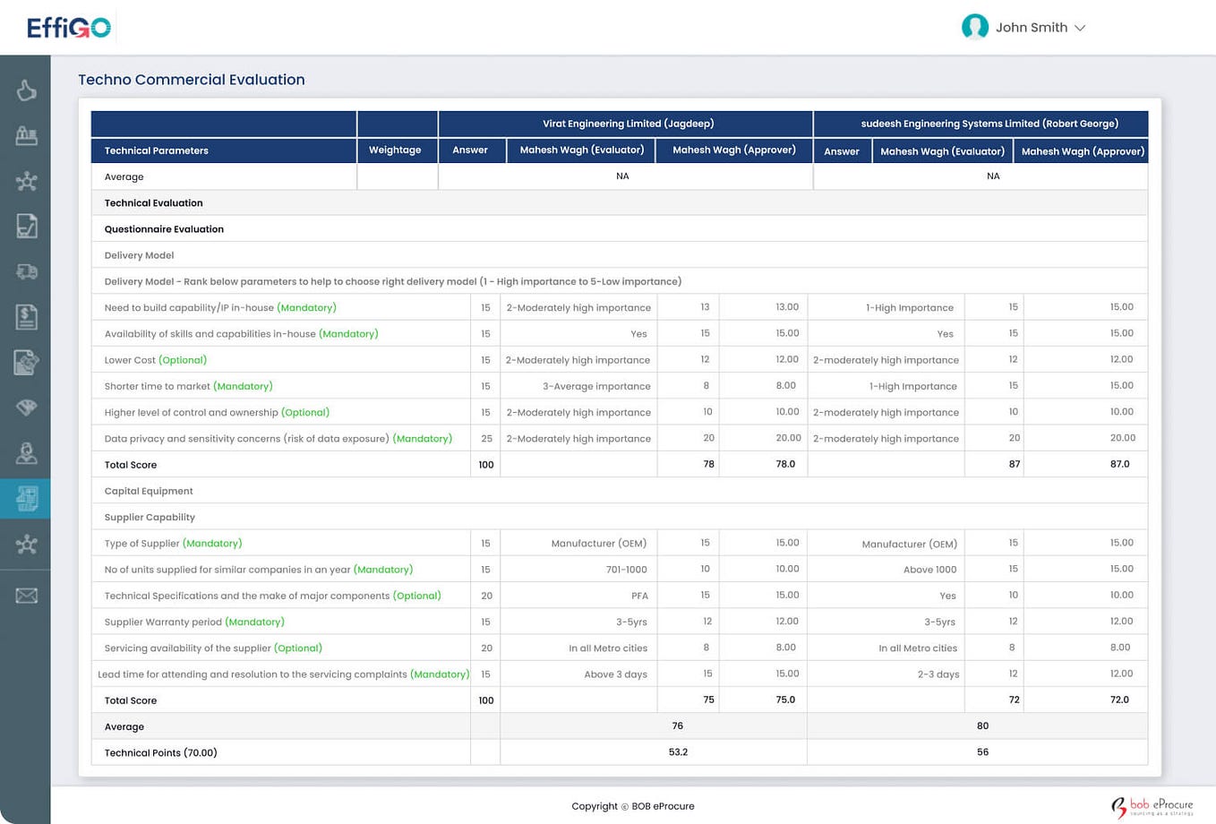Click the signed document sidebar icon
Image resolution: width=1216 pixels, height=824 pixels.
click(26, 226)
